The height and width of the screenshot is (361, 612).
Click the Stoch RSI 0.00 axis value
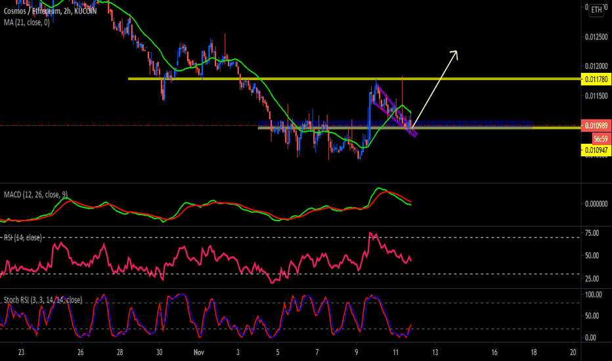click(x=590, y=337)
